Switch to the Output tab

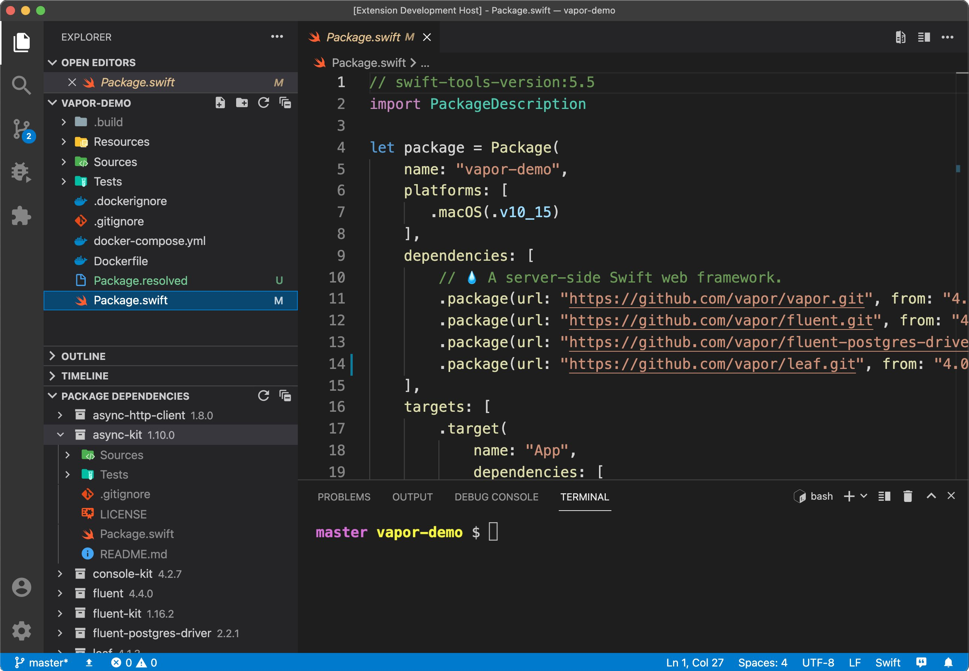(412, 497)
